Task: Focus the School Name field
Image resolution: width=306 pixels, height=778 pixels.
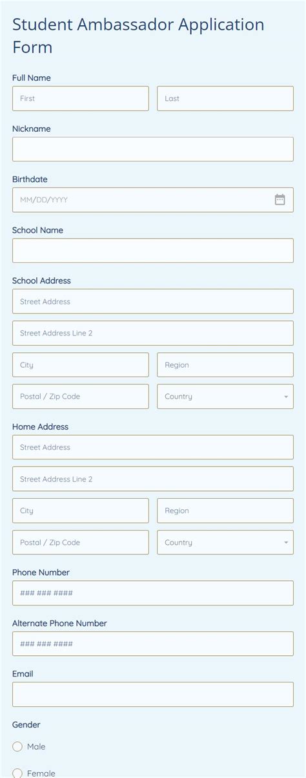Action: [x=153, y=251]
